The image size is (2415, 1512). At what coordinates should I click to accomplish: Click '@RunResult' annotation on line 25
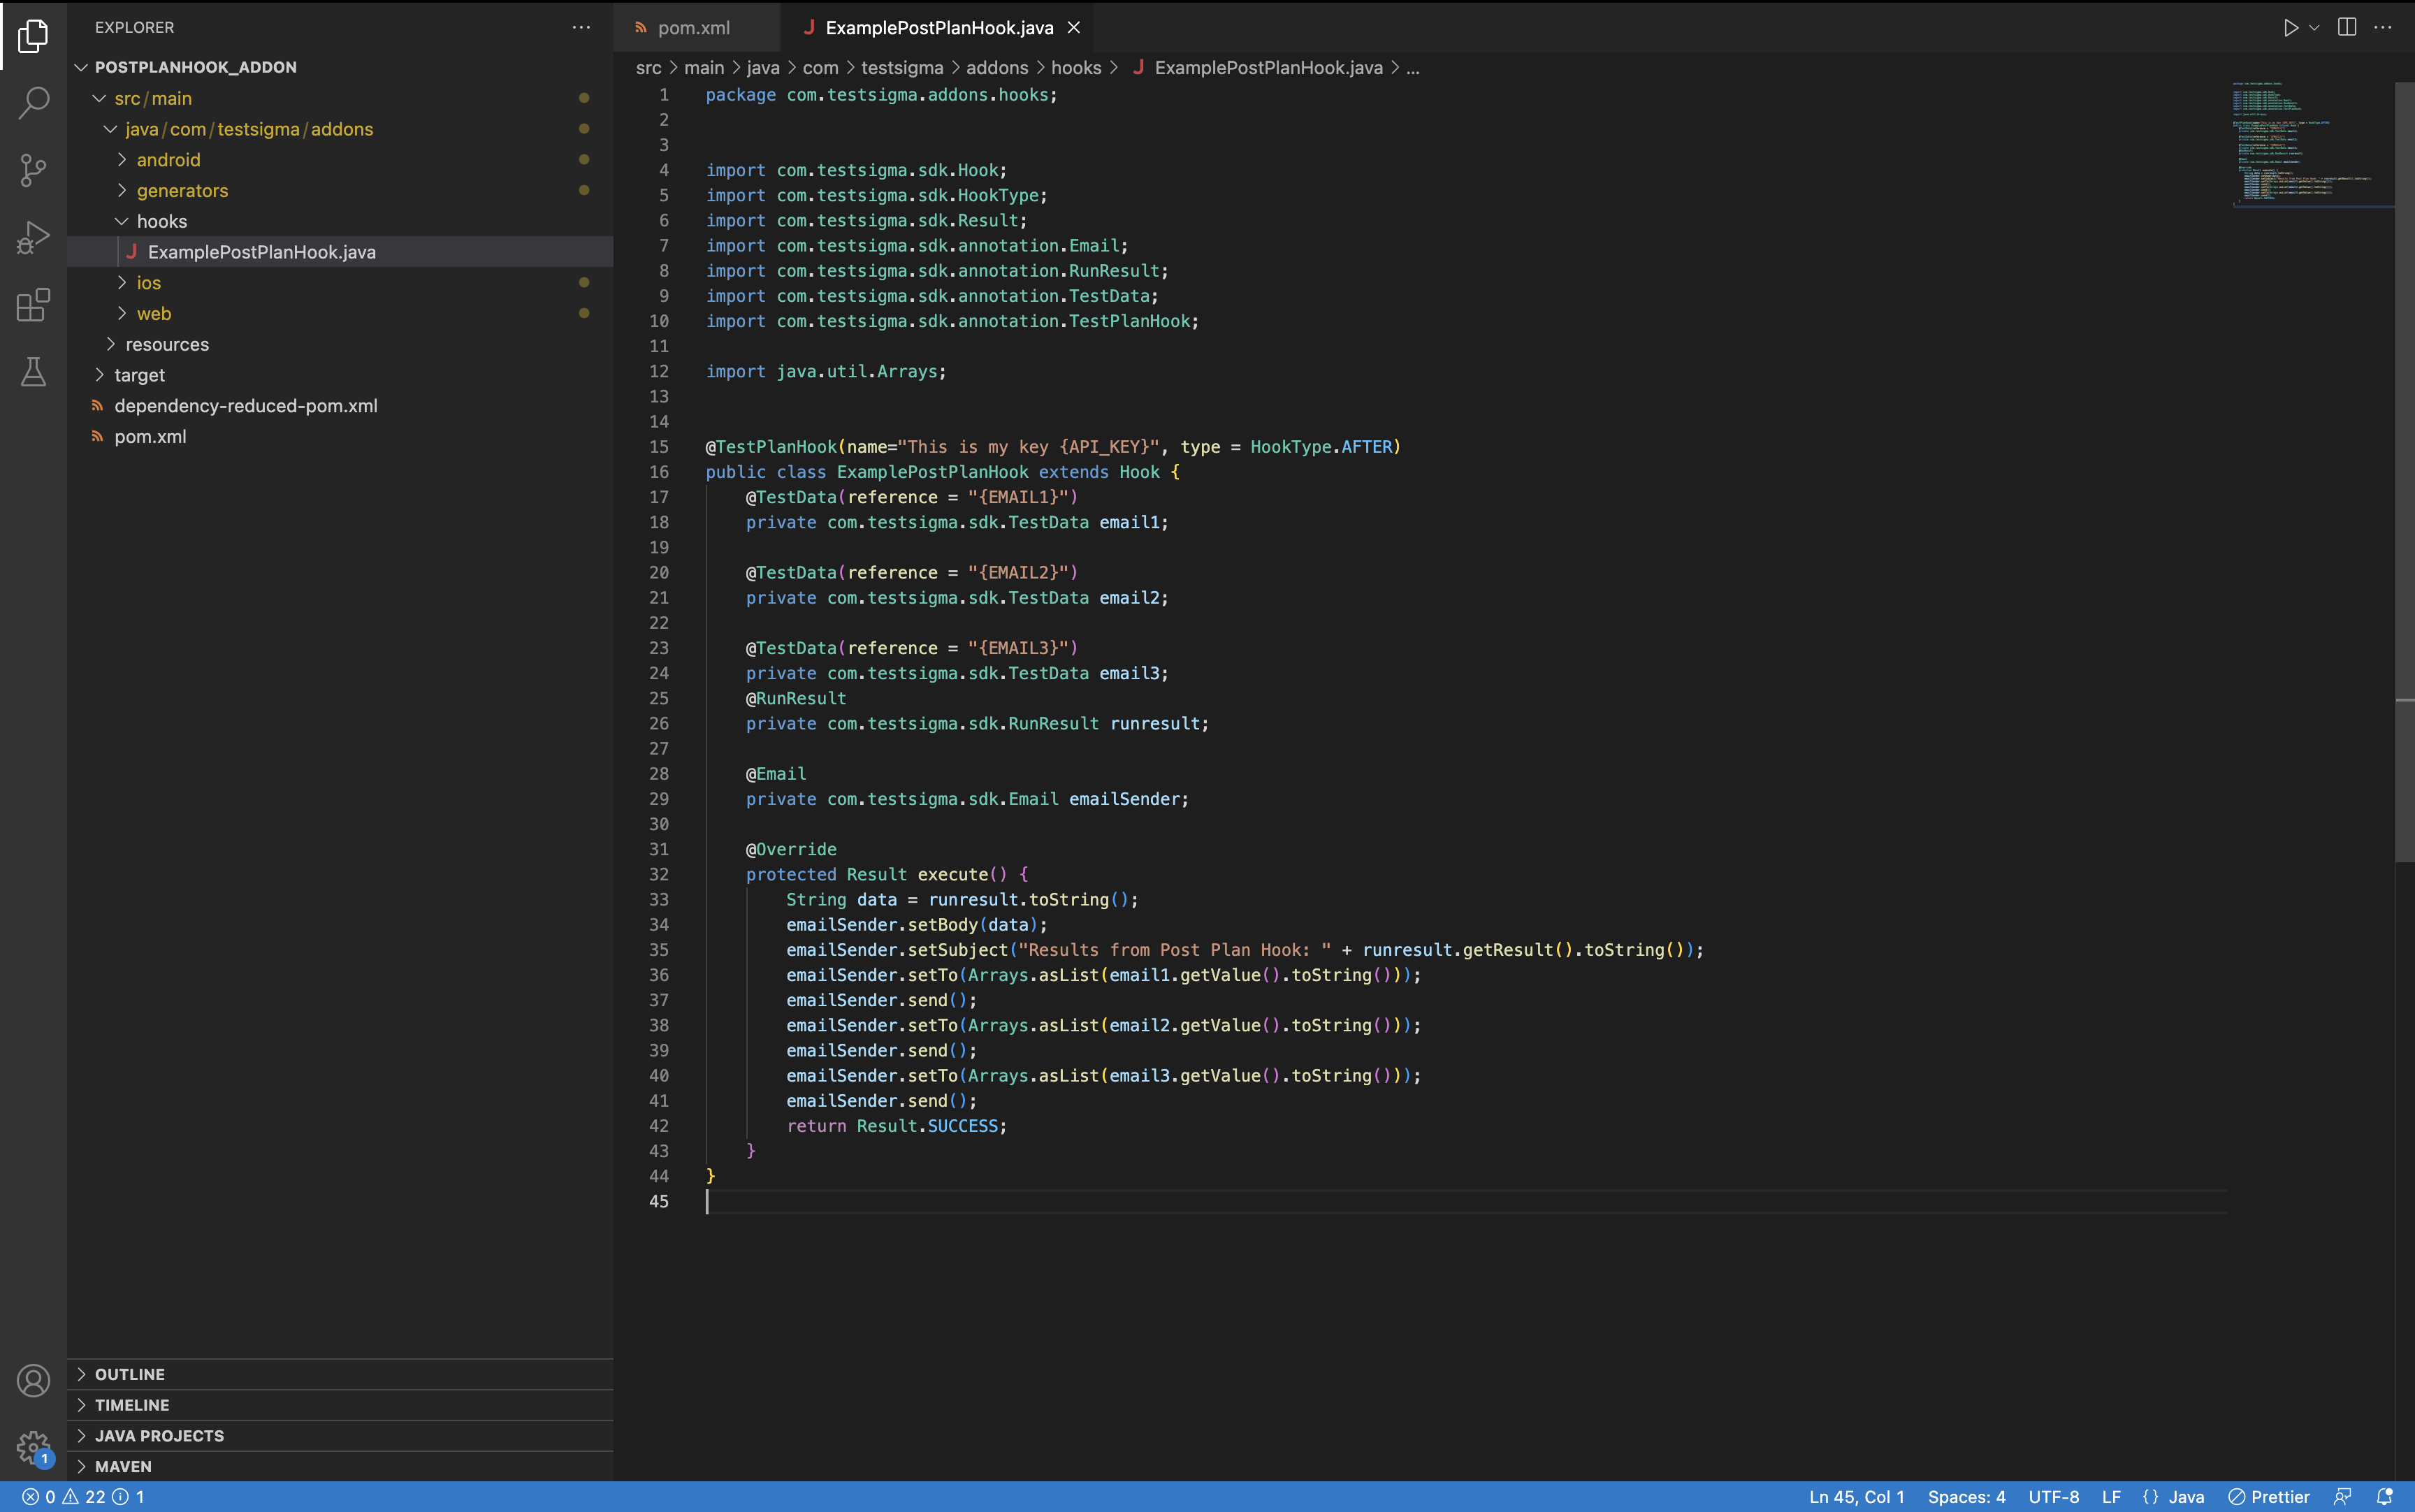pyautogui.click(x=796, y=698)
